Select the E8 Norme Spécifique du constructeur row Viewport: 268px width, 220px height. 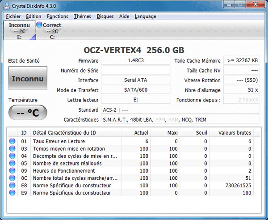coord(131,185)
